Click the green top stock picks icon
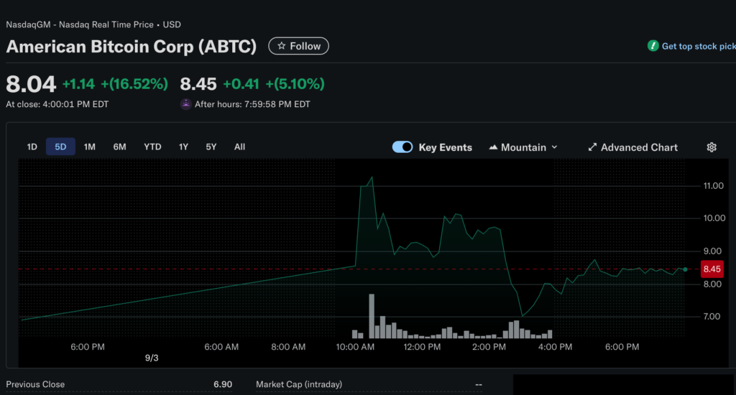The height and width of the screenshot is (395, 736). click(x=653, y=46)
